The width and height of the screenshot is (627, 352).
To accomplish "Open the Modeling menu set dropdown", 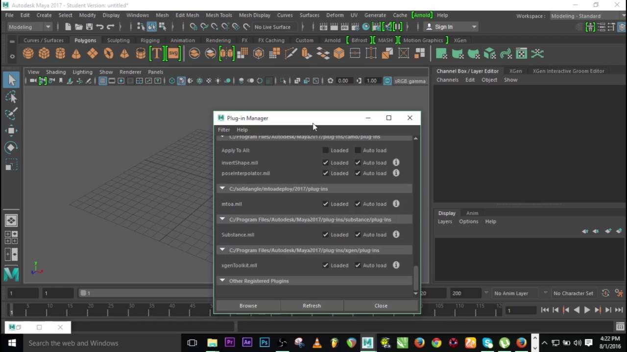I will (x=29, y=27).
